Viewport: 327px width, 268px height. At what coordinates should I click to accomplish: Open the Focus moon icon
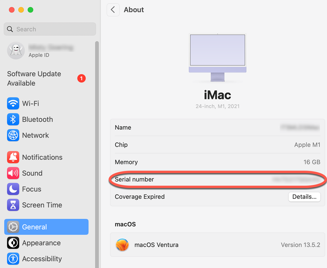click(13, 189)
